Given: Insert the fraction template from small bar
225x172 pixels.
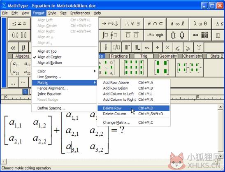Looking at the screenshot, I should (106, 47).
